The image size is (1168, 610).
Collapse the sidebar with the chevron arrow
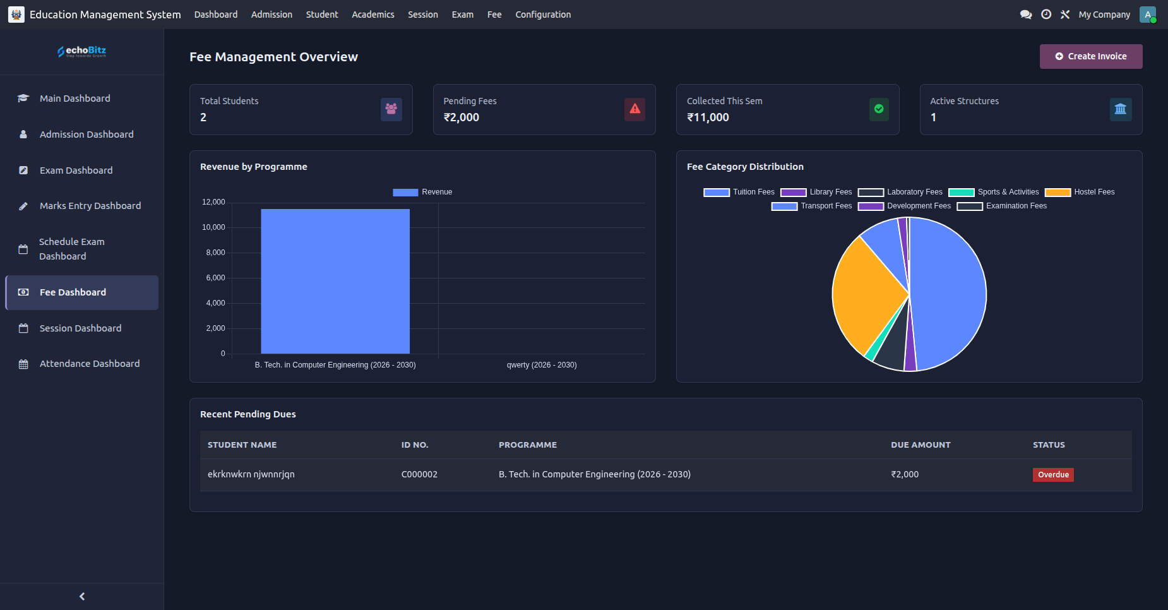[82, 596]
